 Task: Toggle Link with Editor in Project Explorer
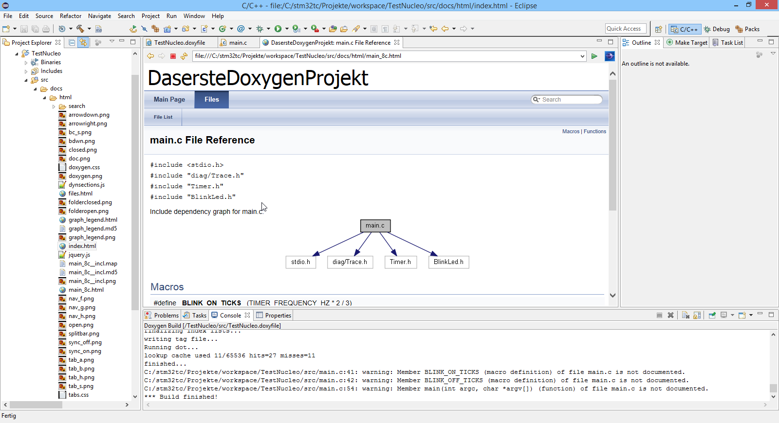(x=83, y=42)
